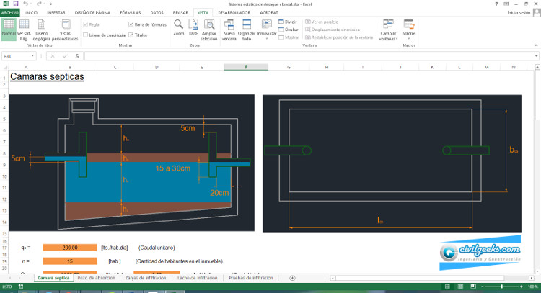Toggle Líneas de cuadrícula checkbox

click(x=87, y=35)
